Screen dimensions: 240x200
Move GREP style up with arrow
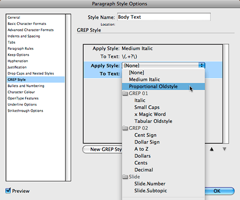[x=212, y=149]
